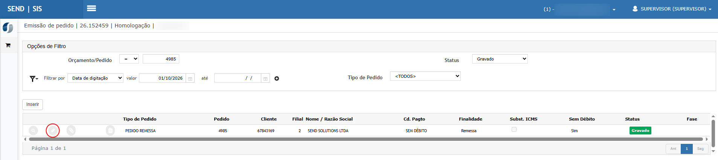The image size is (718, 160).
Task: Click the 'Página 1 de 1' footer text
Action: point(49,148)
